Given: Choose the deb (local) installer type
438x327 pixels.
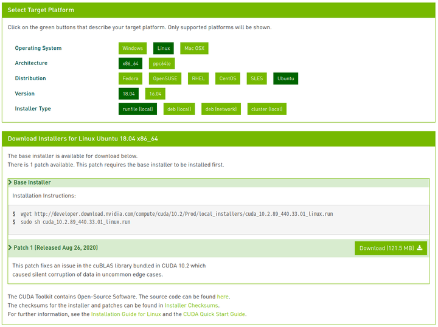Looking at the screenshot, I should [179, 109].
